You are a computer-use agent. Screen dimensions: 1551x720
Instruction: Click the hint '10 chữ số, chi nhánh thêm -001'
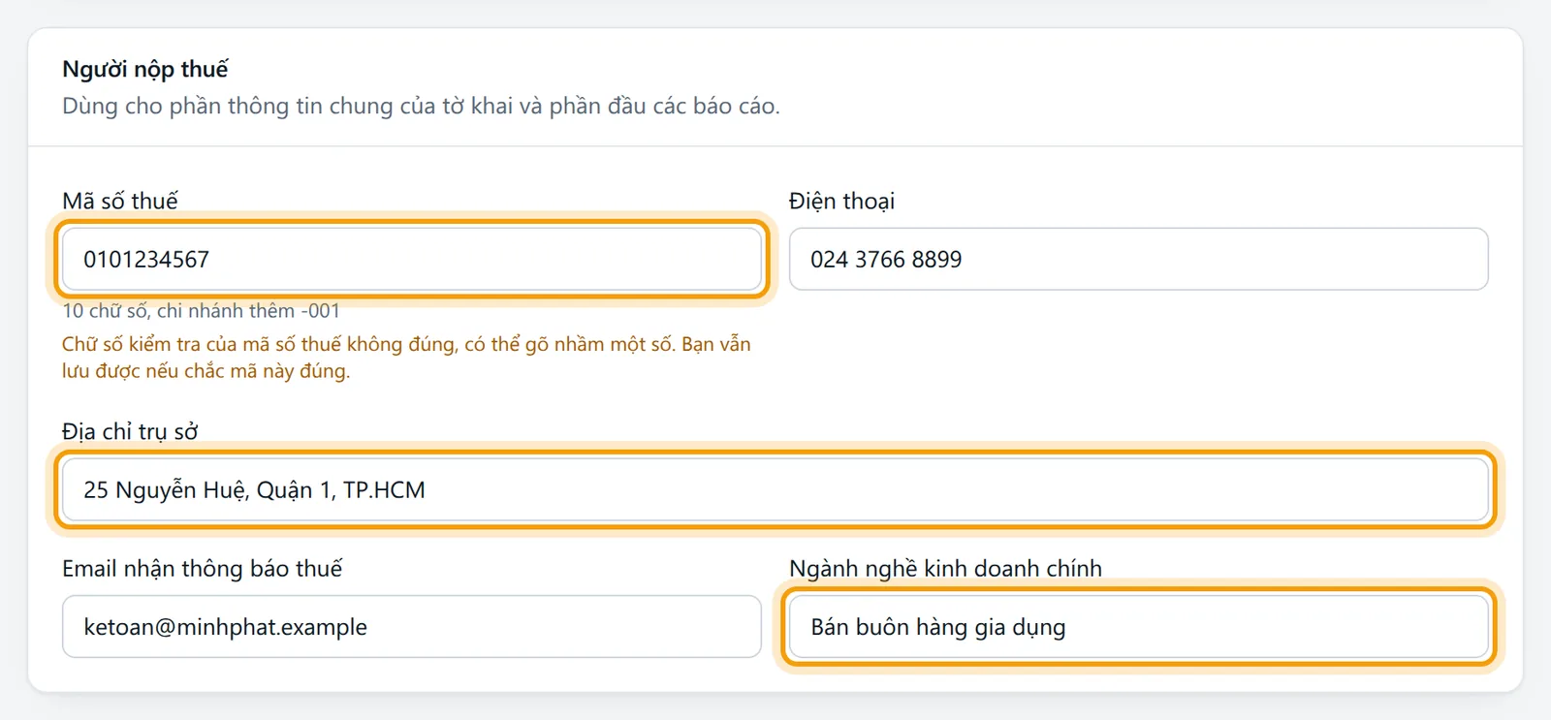coord(201,311)
